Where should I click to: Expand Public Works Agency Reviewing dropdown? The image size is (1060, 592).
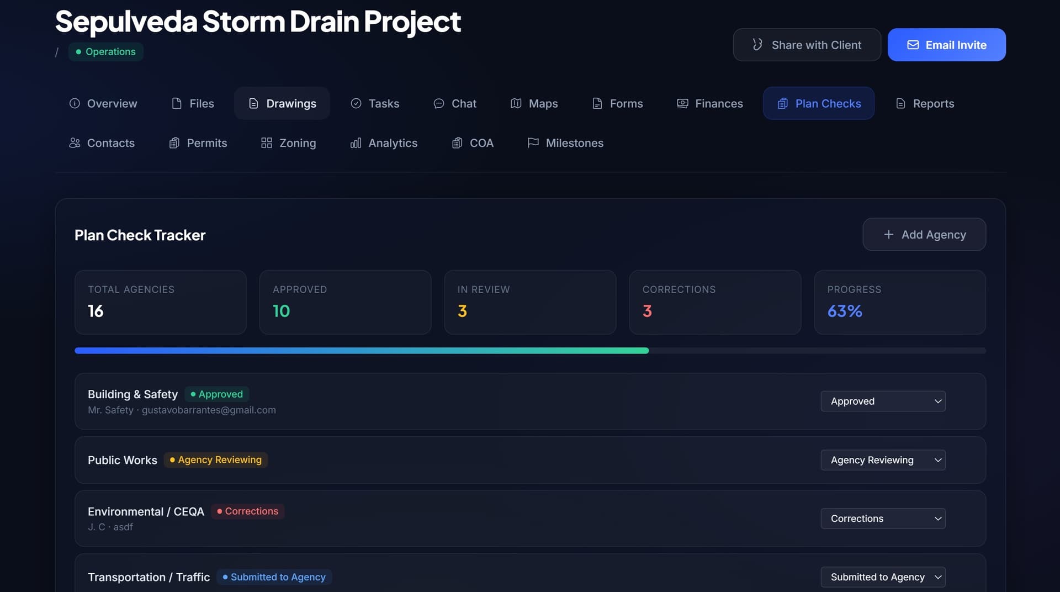click(x=883, y=460)
